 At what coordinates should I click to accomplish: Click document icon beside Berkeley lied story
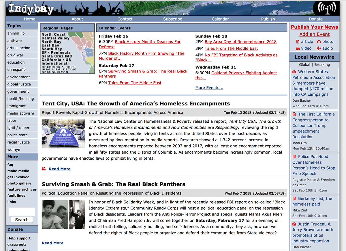[294, 198]
